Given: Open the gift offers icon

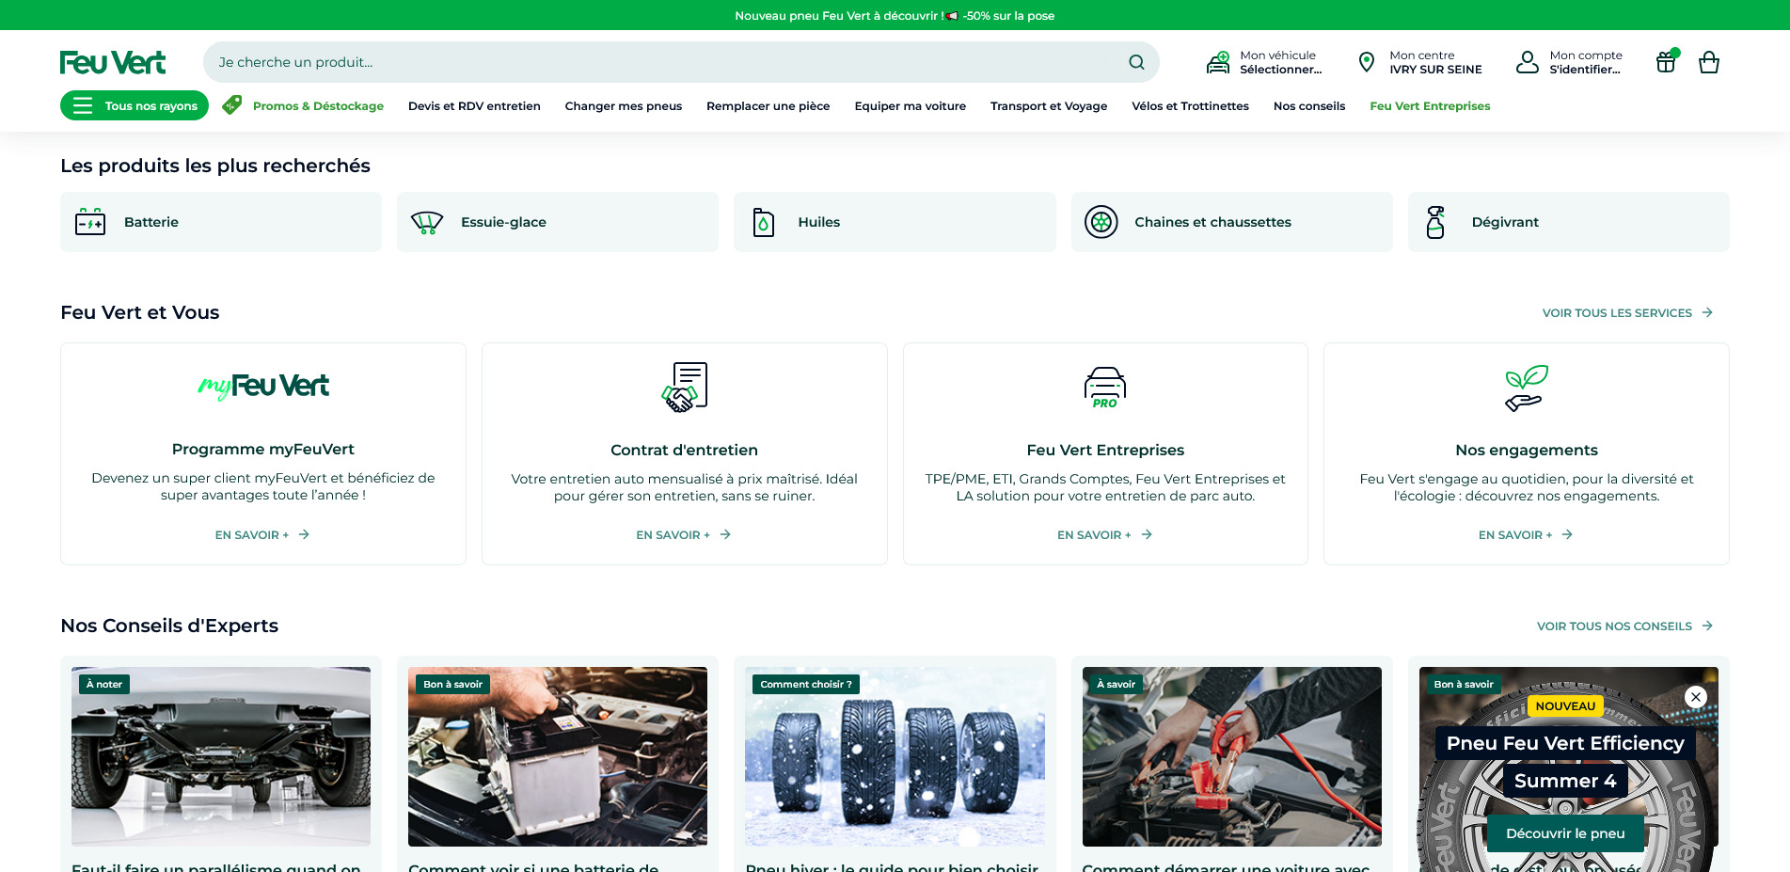Looking at the screenshot, I should point(1666,62).
